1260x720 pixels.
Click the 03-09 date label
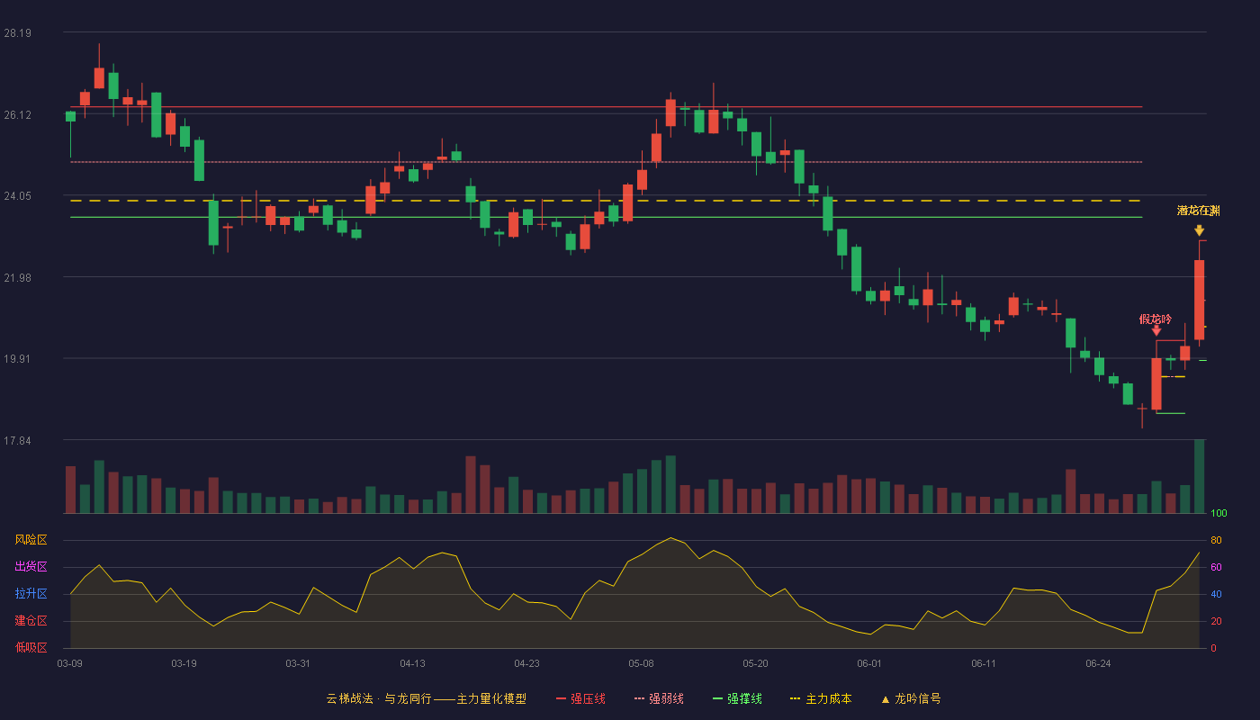[x=69, y=663]
